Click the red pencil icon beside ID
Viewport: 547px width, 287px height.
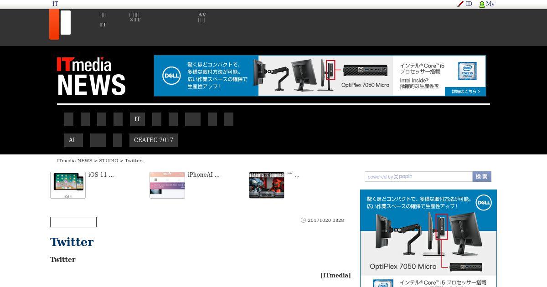460,4
